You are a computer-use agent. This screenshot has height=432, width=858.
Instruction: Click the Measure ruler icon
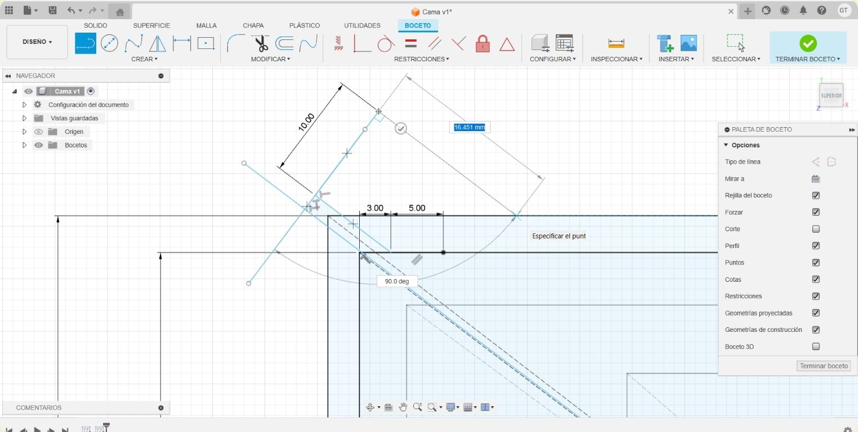pyautogui.click(x=616, y=43)
